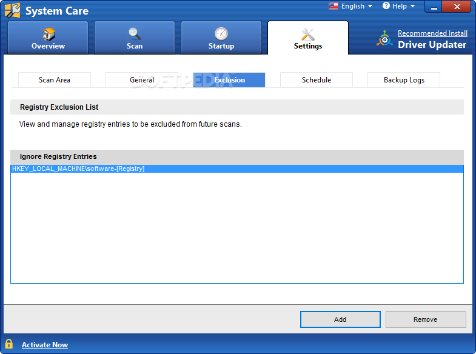
Task: Open the Recommended Install link
Action: click(x=432, y=33)
